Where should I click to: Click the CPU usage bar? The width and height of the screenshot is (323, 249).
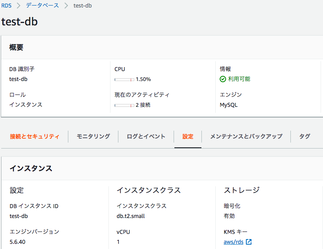124,79
